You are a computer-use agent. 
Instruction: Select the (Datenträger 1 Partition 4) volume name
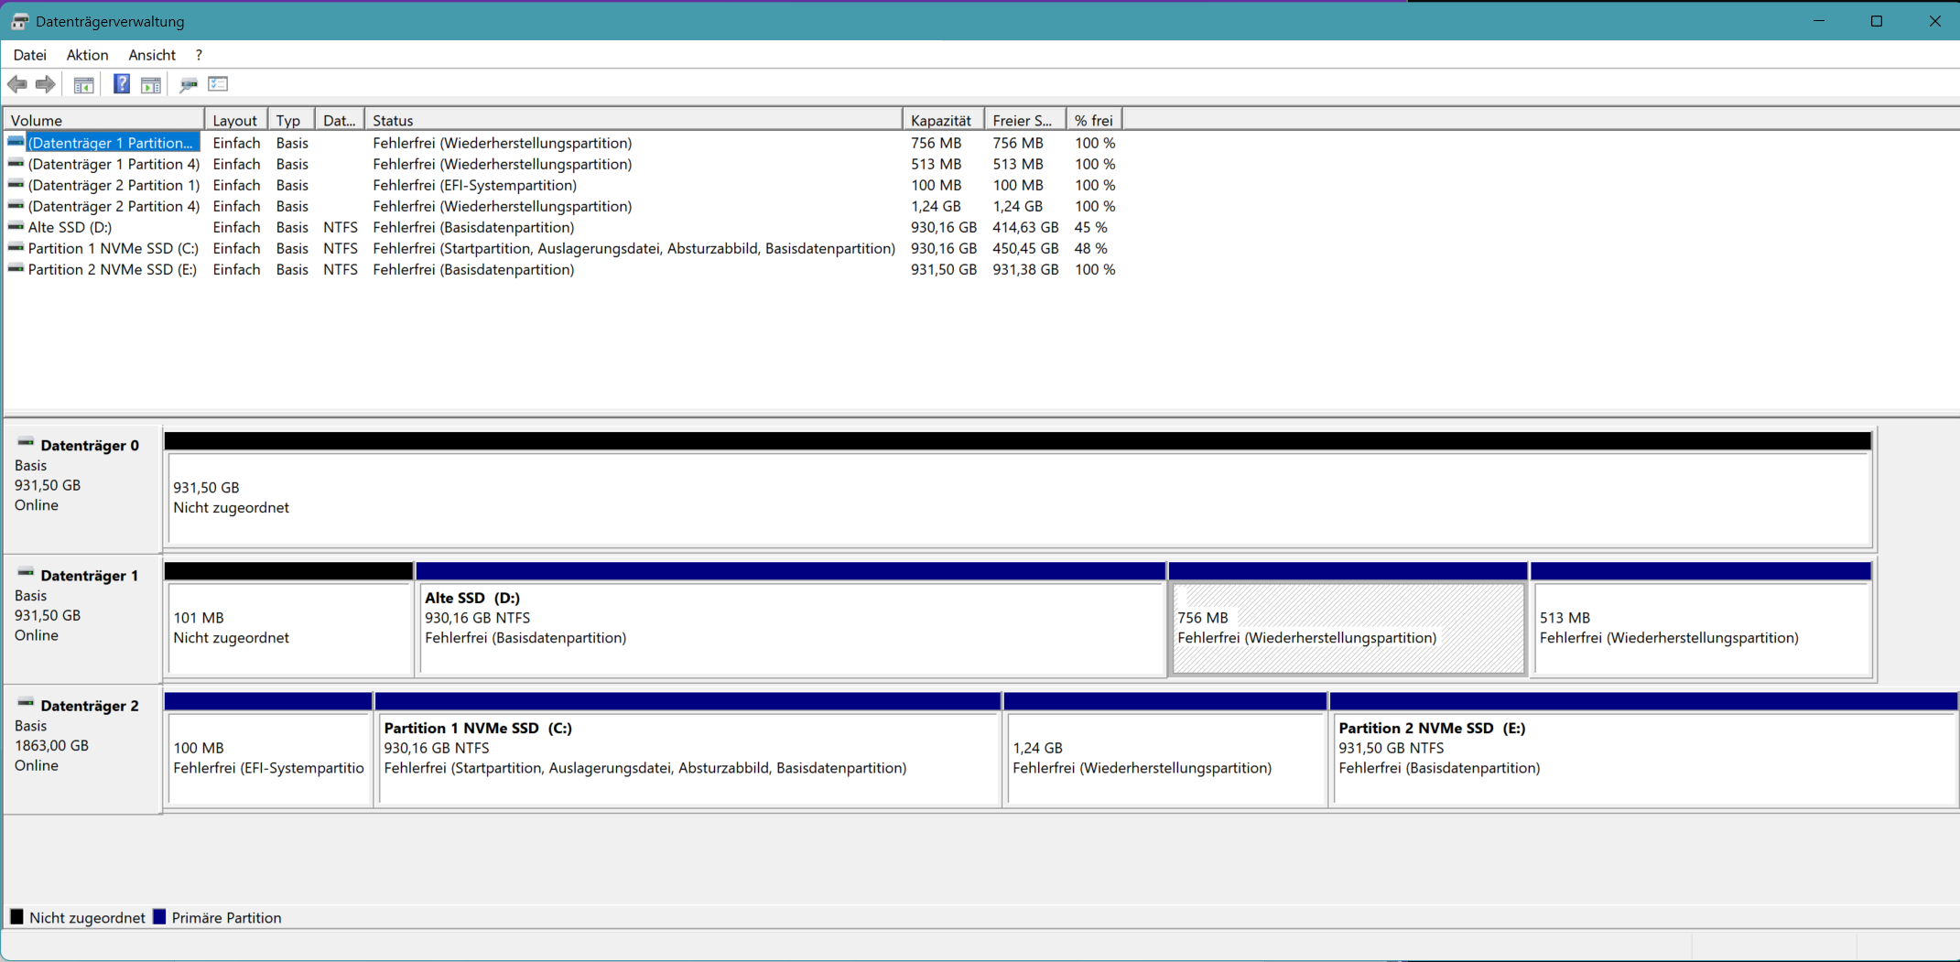click(114, 164)
